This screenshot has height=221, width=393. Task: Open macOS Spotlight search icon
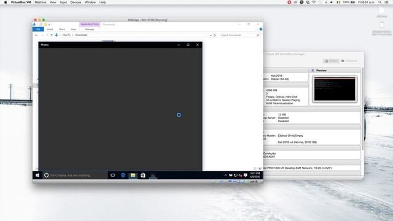[380, 2]
